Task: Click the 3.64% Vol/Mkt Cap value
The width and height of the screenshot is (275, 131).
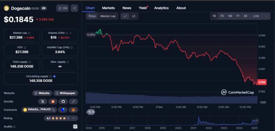Action: [x=60, y=52]
